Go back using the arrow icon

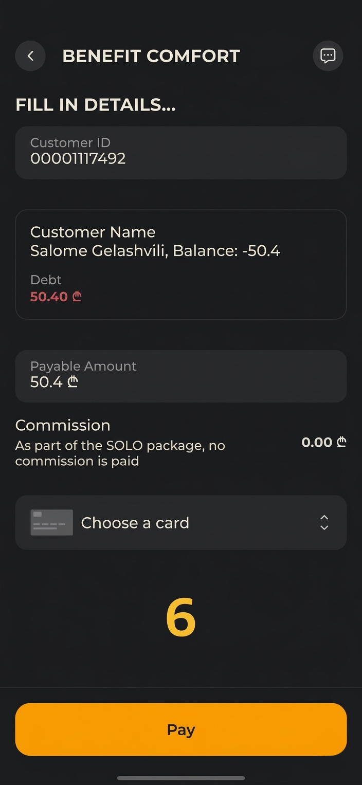point(30,56)
